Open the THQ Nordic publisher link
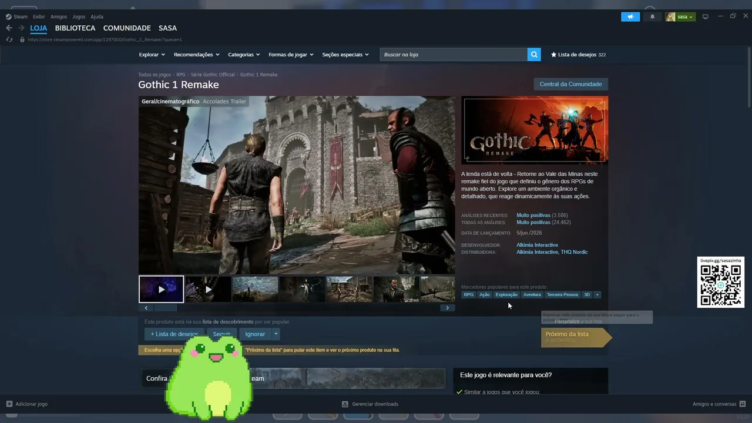The height and width of the screenshot is (423, 752). click(574, 252)
